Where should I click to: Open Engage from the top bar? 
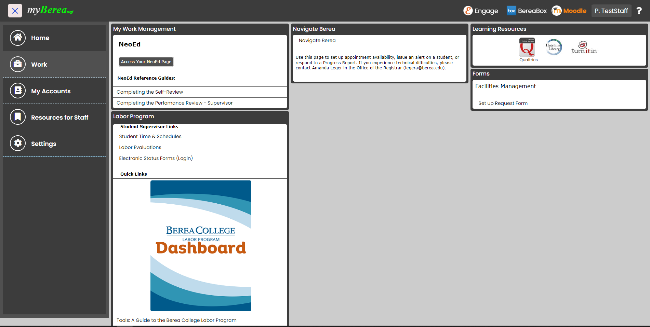click(481, 11)
